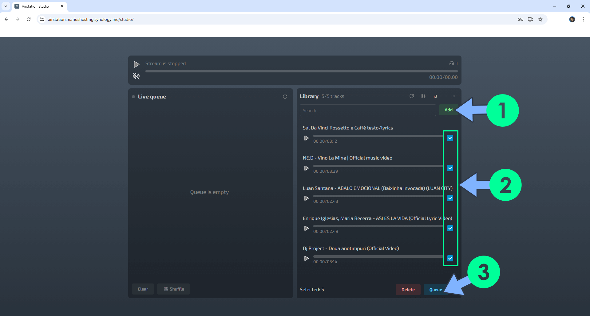This screenshot has width=590, height=316.
Task: Seek within the Sal Da Vinci track progress bar
Action: coord(378,136)
